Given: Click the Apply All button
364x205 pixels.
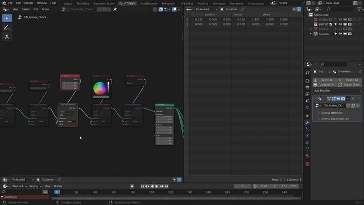Looking at the screenshot, I should click(324, 80).
